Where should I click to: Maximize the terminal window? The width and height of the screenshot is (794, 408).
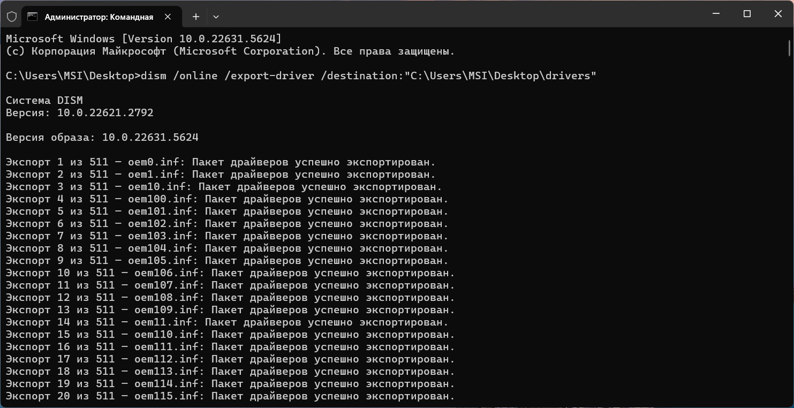tap(747, 14)
